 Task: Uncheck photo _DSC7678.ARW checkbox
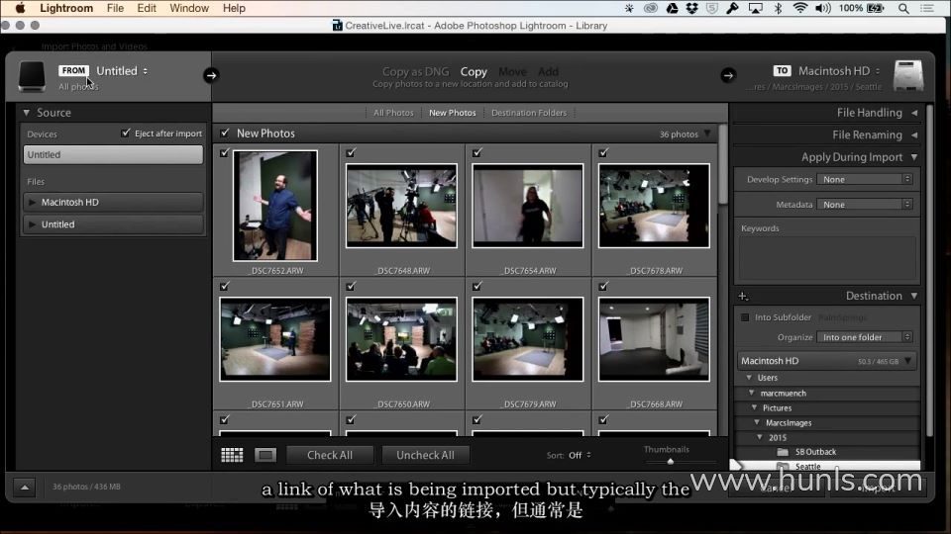pyautogui.click(x=603, y=152)
